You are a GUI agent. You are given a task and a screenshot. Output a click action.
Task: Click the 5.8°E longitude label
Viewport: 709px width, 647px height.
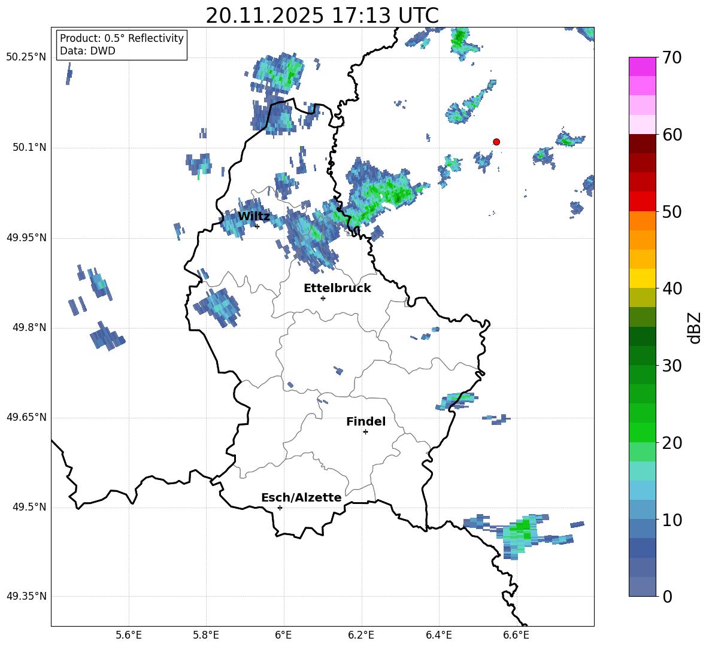point(206,635)
